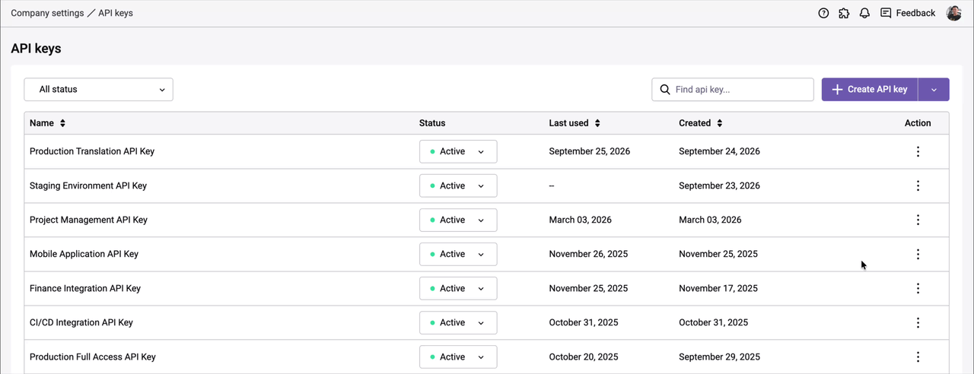Open actions menu for Mobile Application API Key

(918, 254)
